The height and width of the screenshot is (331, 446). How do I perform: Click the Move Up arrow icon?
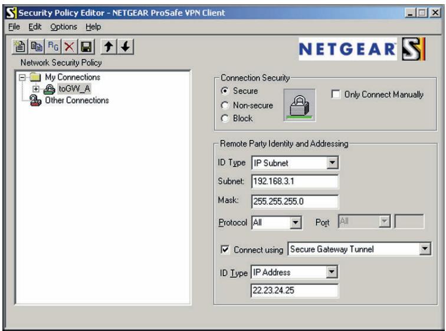pyautogui.click(x=109, y=47)
